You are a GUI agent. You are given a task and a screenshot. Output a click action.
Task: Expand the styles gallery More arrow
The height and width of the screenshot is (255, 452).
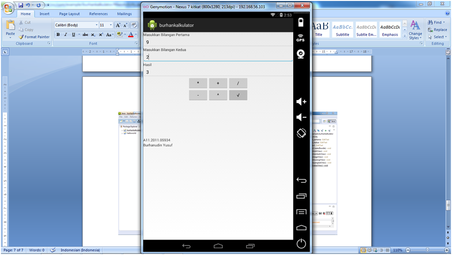click(x=405, y=36)
